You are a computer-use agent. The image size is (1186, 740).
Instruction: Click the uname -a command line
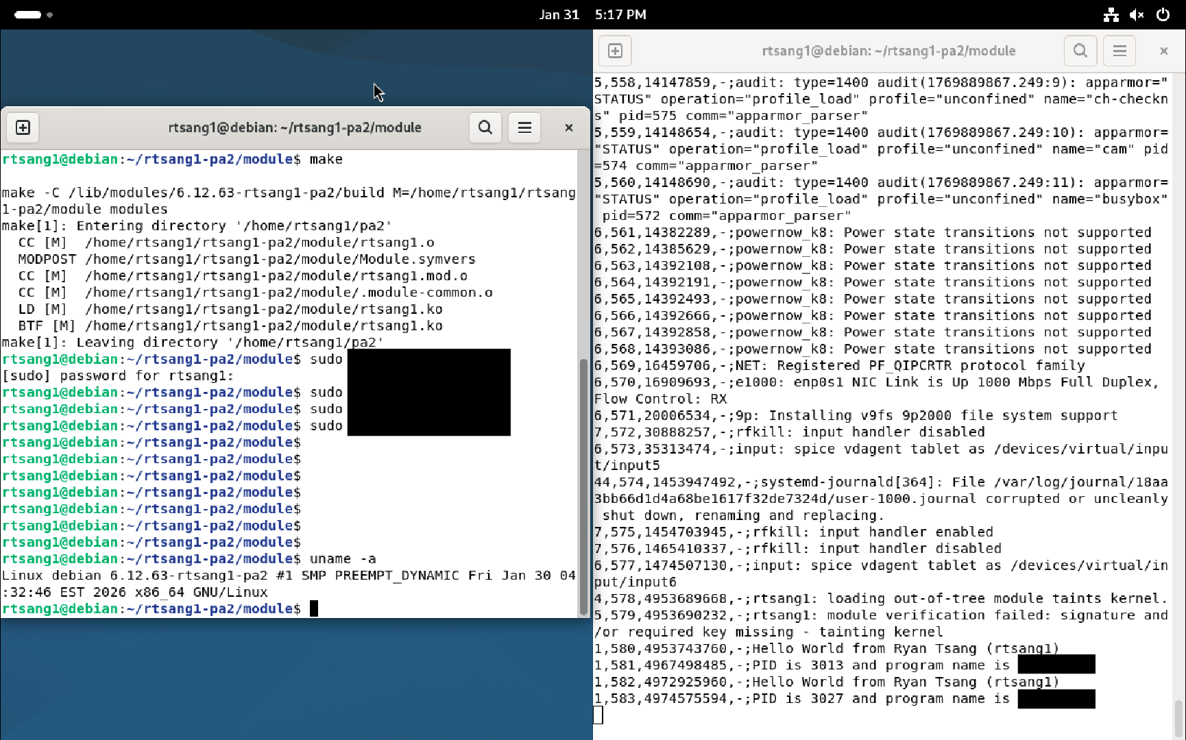click(342, 559)
